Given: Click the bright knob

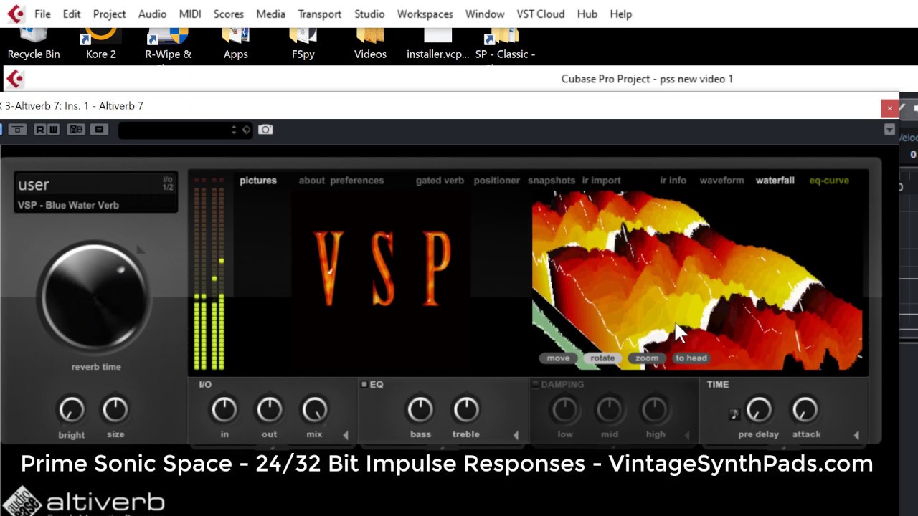Looking at the screenshot, I should click(71, 409).
